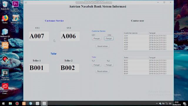Open Adobe Premiere Pro desktop shortcut
The height and width of the screenshot is (106, 188).
point(15,6)
